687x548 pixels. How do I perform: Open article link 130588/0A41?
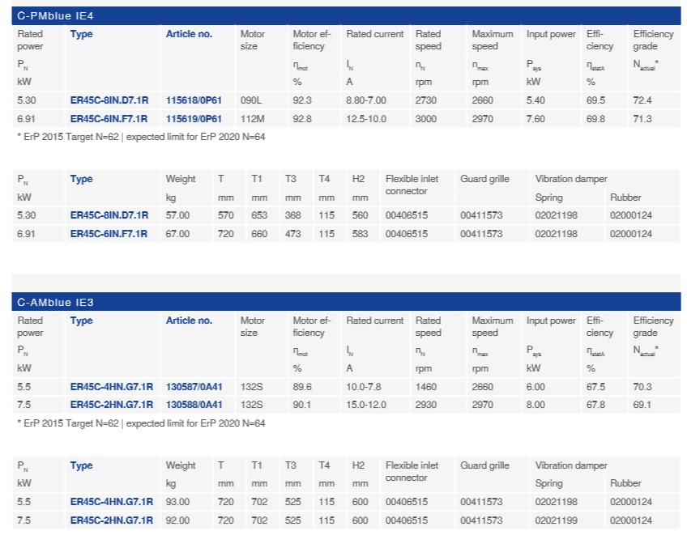coord(194,405)
